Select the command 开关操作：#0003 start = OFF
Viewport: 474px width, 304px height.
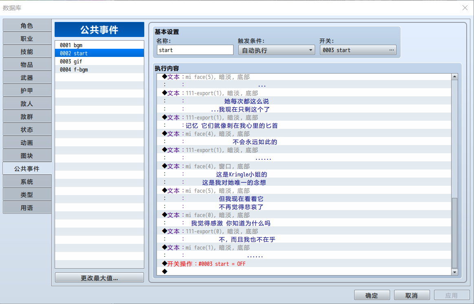click(x=304, y=264)
